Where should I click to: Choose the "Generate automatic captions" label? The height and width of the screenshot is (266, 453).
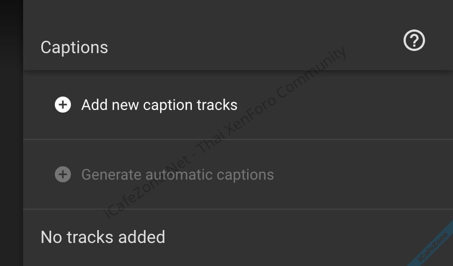pos(177,175)
